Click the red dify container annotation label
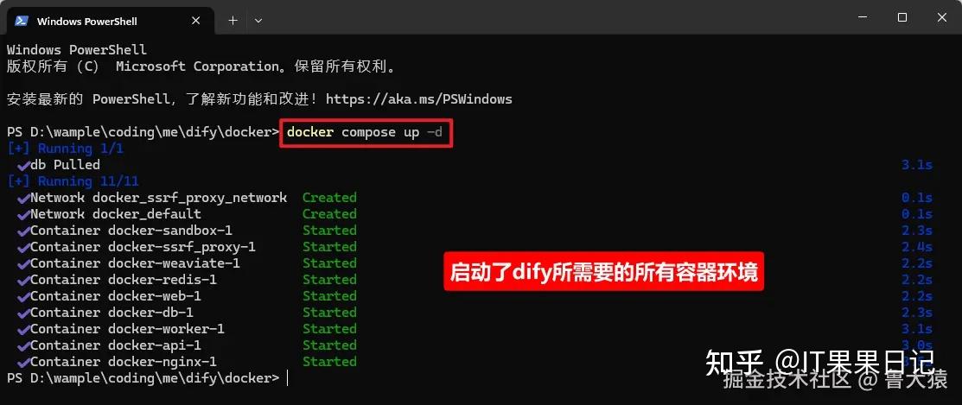Viewport: 962px width, 405px height. click(603, 271)
